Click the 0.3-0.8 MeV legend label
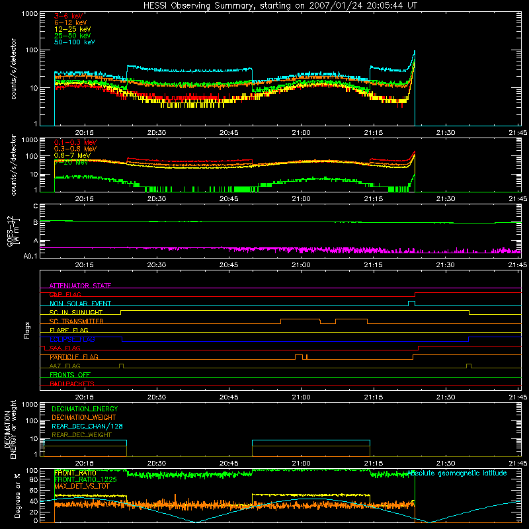The width and height of the screenshot is (529, 529). click(x=75, y=149)
